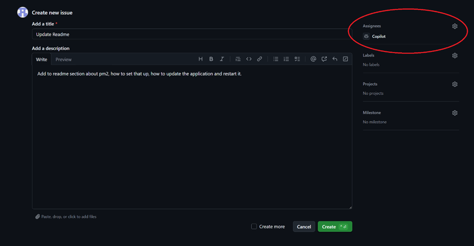The image size is (474, 246).
Task: Click the Milestone heading
Action: tap(372, 112)
